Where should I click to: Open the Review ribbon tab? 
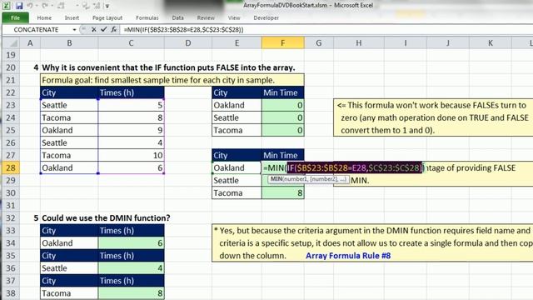coord(206,17)
